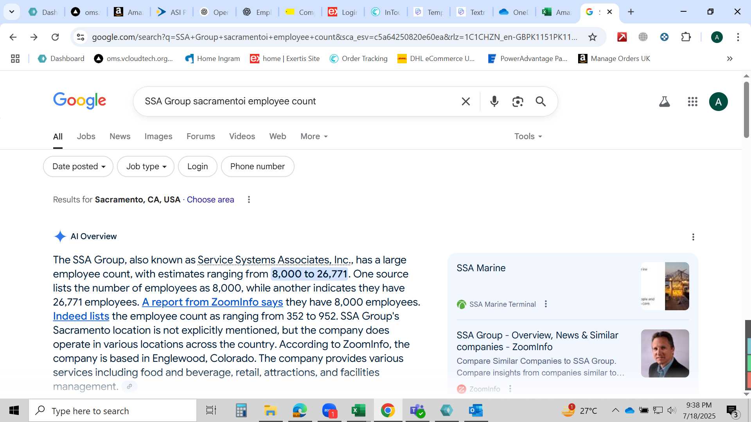751x422 pixels.
Task: Open red arrow extension icon
Action: (622, 37)
